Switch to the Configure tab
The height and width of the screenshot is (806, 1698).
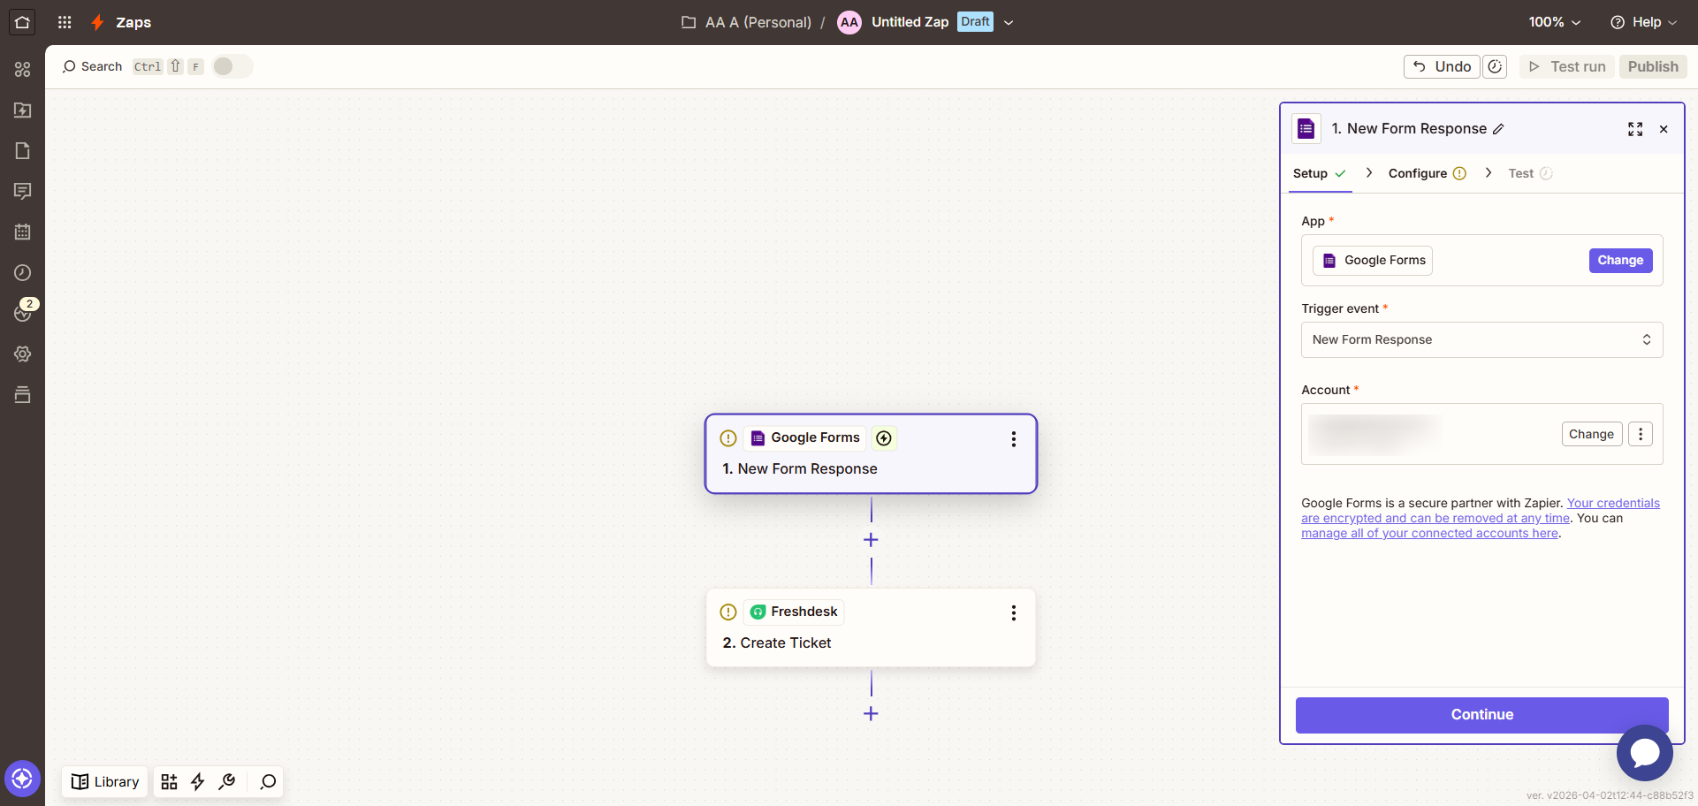[1418, 173]
